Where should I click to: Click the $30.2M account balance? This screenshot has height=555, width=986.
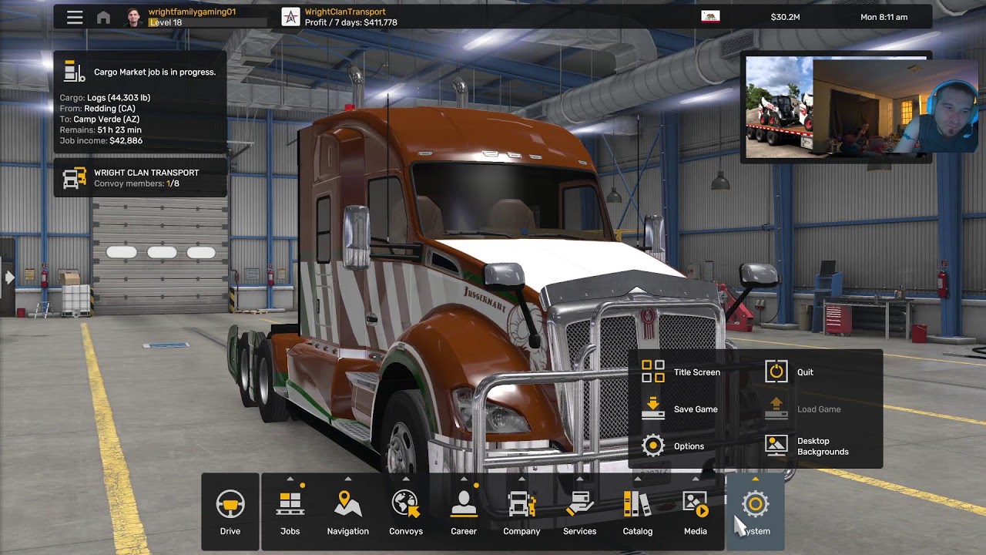(785, 17)
